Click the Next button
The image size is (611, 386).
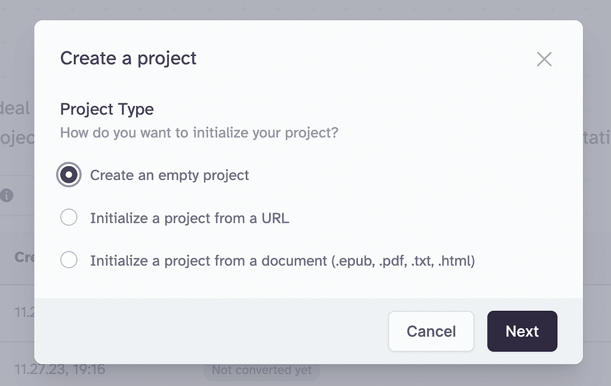522,331
